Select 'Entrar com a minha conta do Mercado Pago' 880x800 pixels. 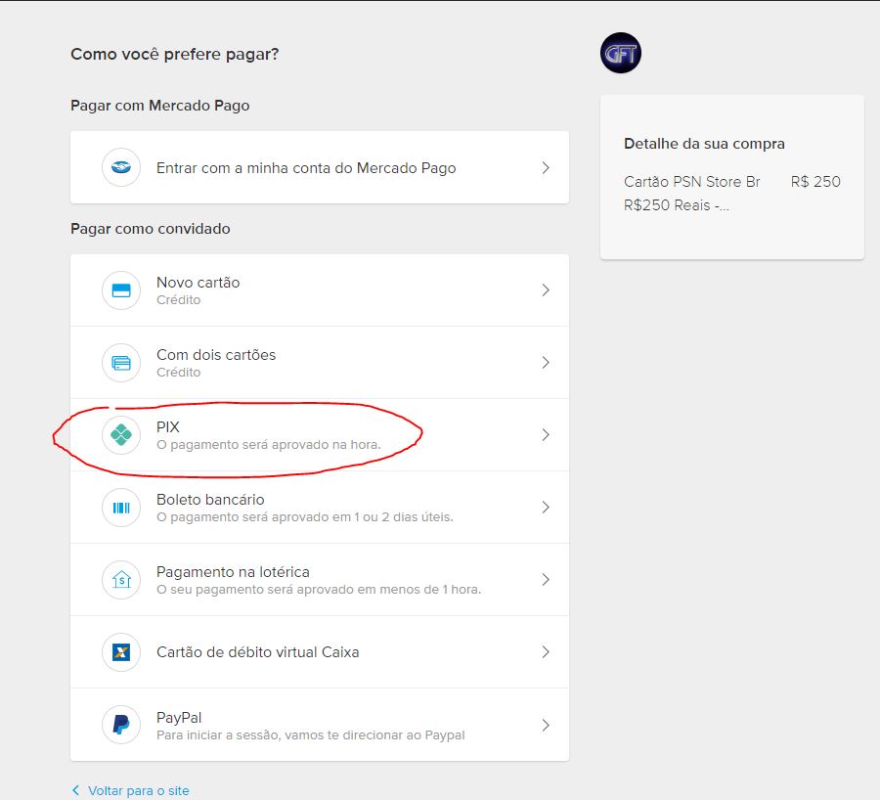pyautogui.click(x=320, y=167)
